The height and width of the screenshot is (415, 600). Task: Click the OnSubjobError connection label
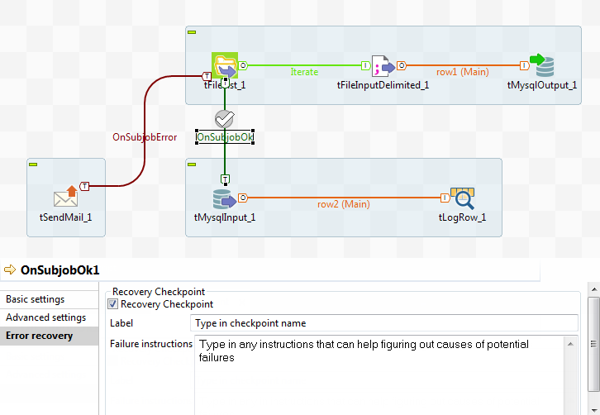click(145, 137)
